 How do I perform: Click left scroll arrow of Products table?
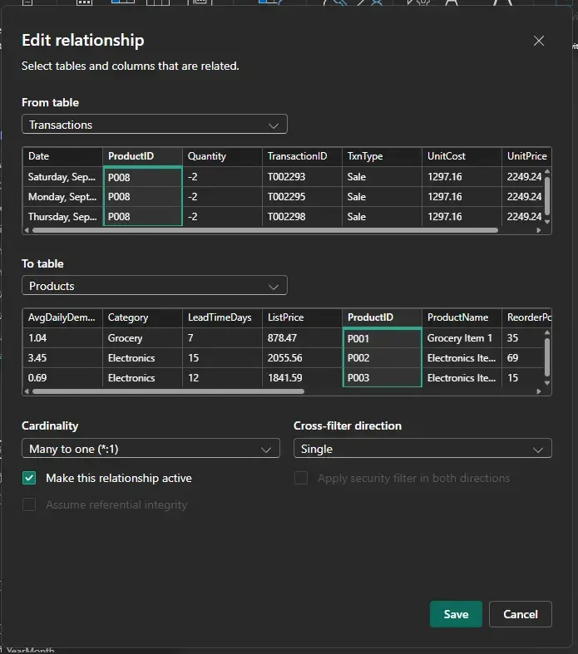[27, 391]
